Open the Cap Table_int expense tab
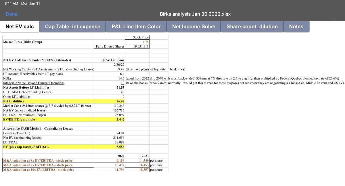Viewport: 345px width, 186px height. [73, 26]
